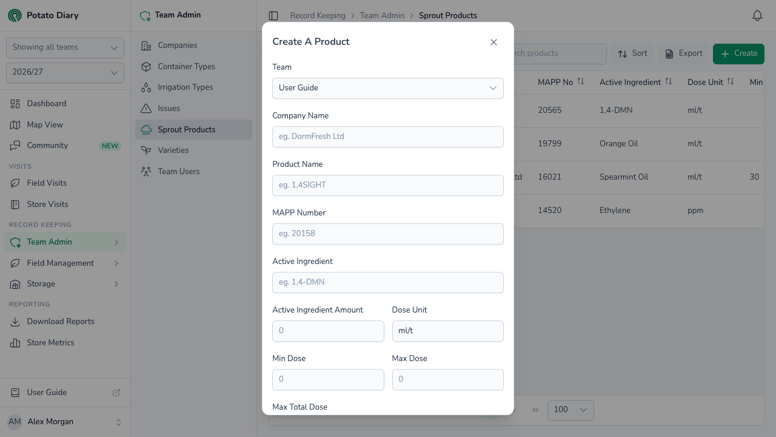The width and height of the screenshot is (776, 437).
Task: Open the notifications bell
Action: pyautogui.click(x=757, y=16)
